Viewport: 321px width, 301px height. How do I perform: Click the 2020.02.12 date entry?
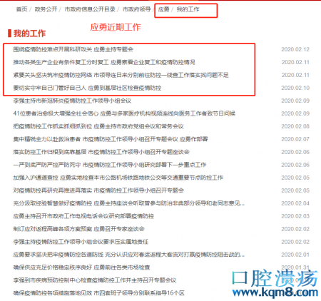(295, 49)
